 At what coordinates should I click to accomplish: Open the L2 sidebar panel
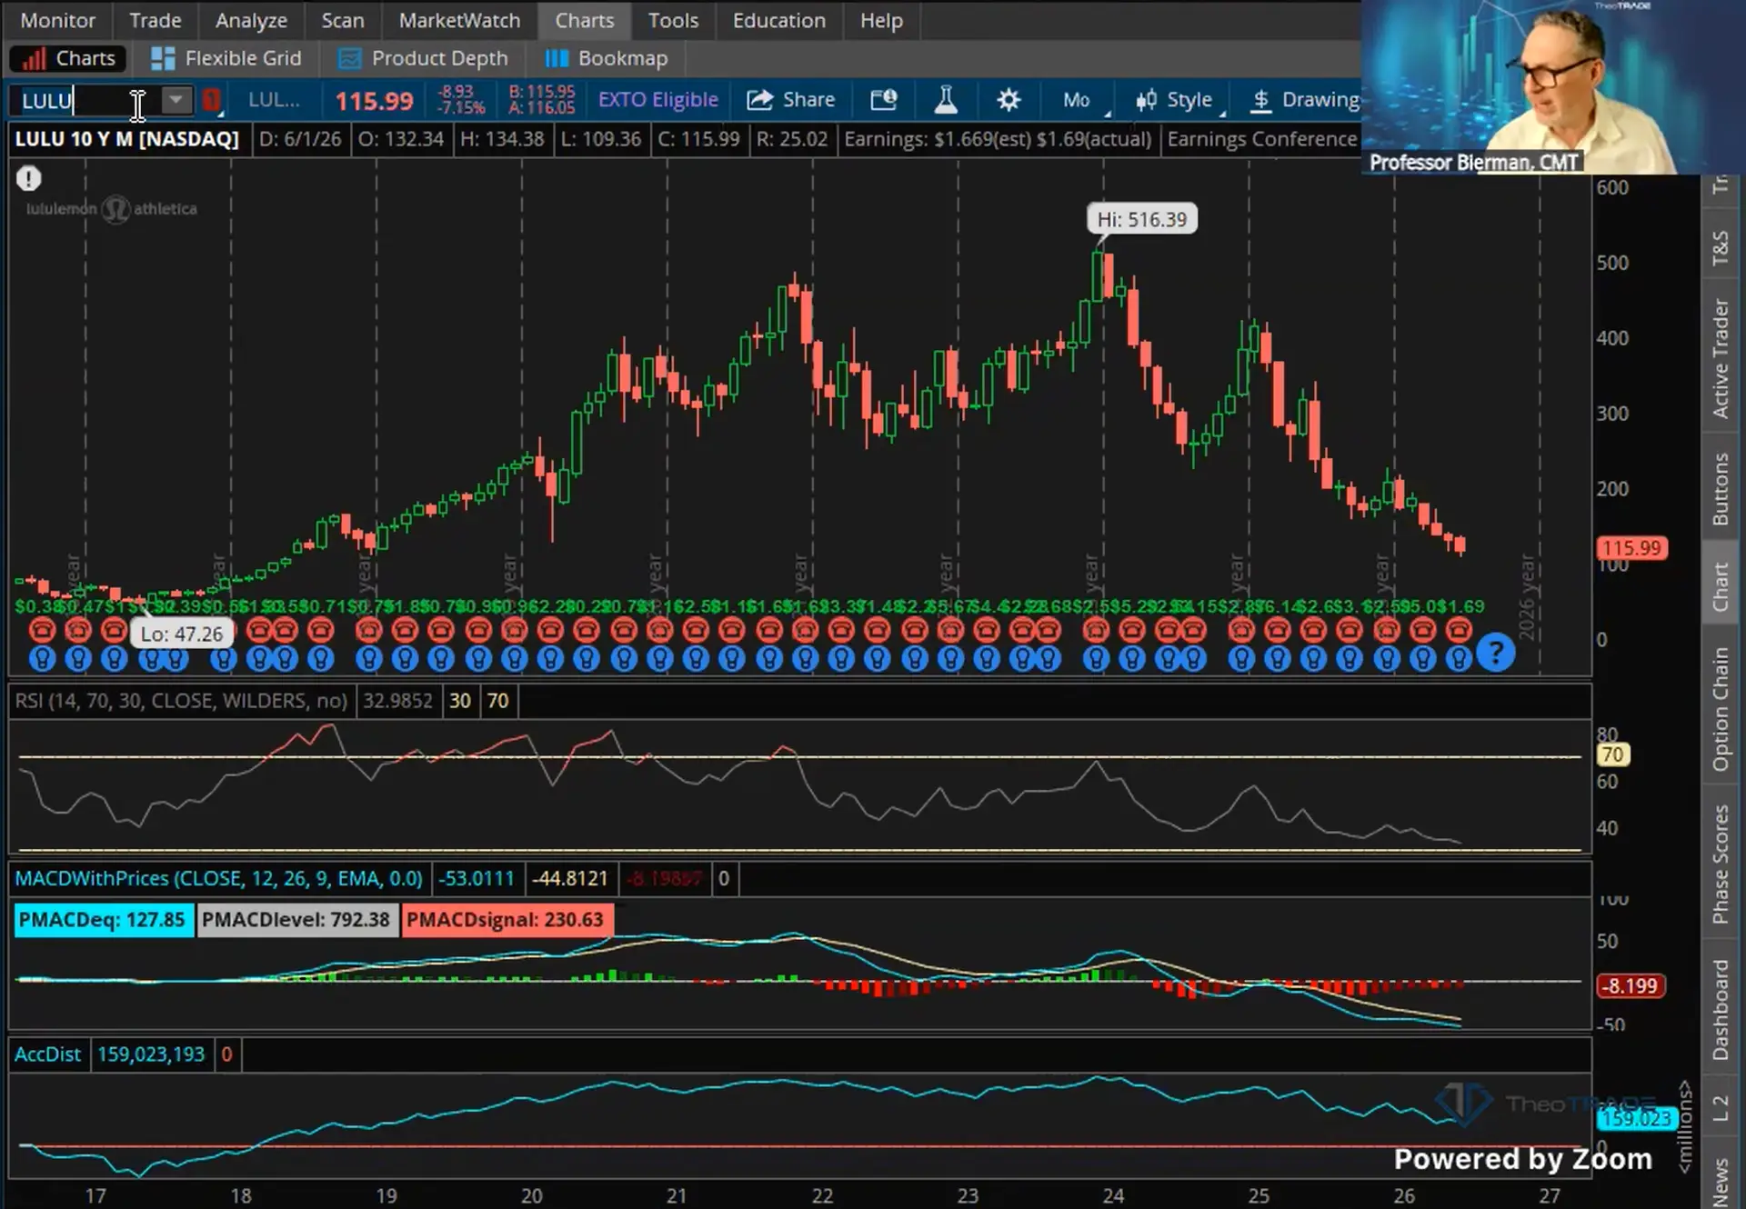(x=1721, y=1108)
